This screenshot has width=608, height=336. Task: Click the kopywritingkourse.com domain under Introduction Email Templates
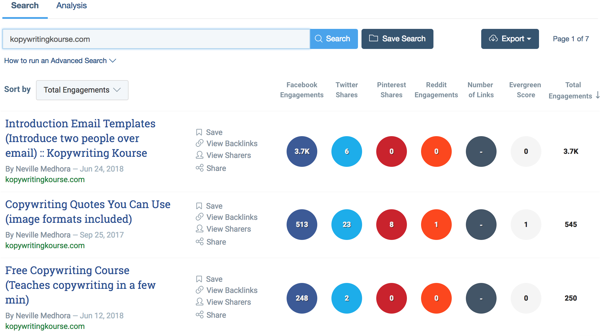click(45, 179)
